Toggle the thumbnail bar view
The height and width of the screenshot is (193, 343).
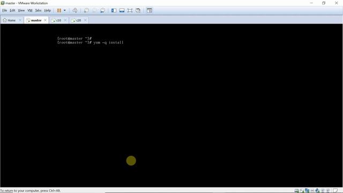(x=122, y=11)
